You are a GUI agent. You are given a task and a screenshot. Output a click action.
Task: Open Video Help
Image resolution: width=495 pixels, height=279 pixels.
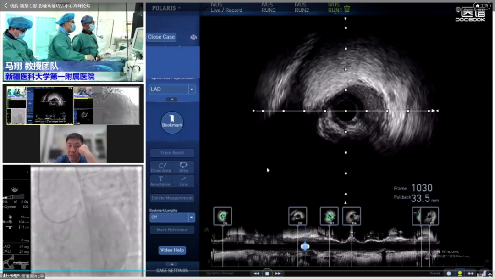(172, 250)
